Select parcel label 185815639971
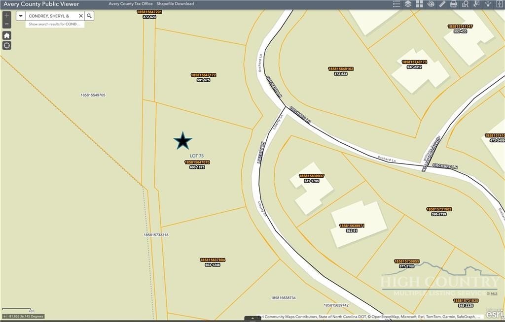The image size is (505, 322). pyautogui.click(x=352, y=226)
